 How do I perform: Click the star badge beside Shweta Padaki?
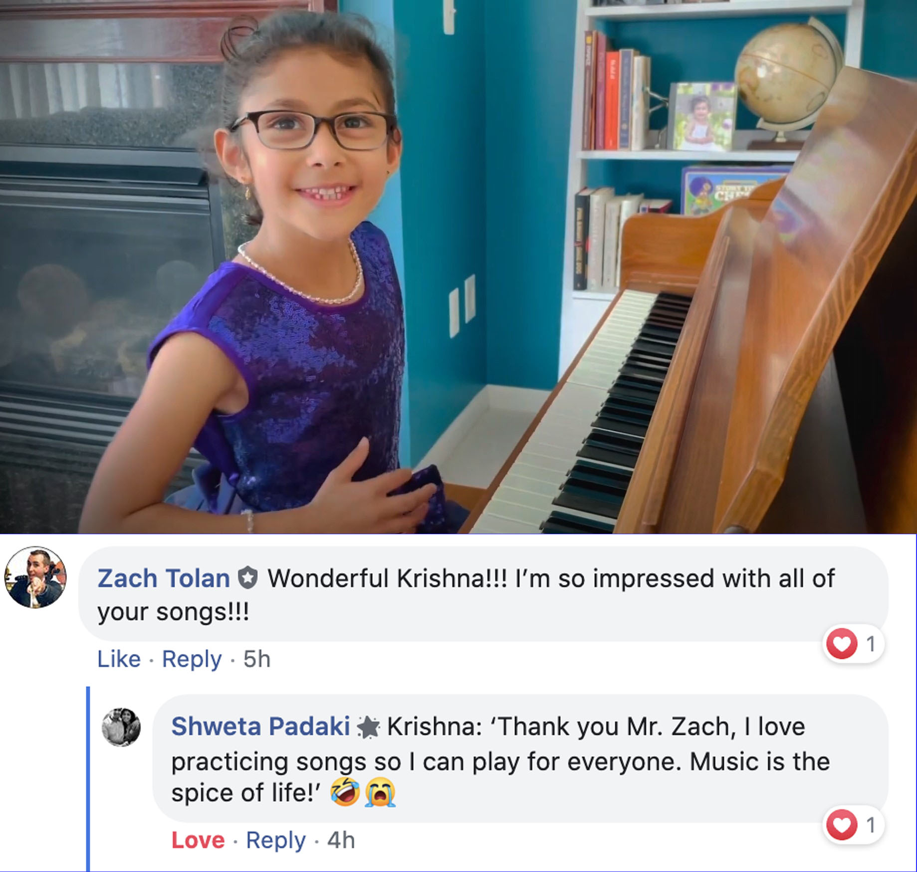tap(368, 727)
